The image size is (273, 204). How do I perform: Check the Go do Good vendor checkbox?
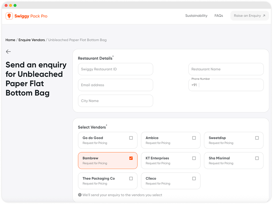click(x=131, y=138)
